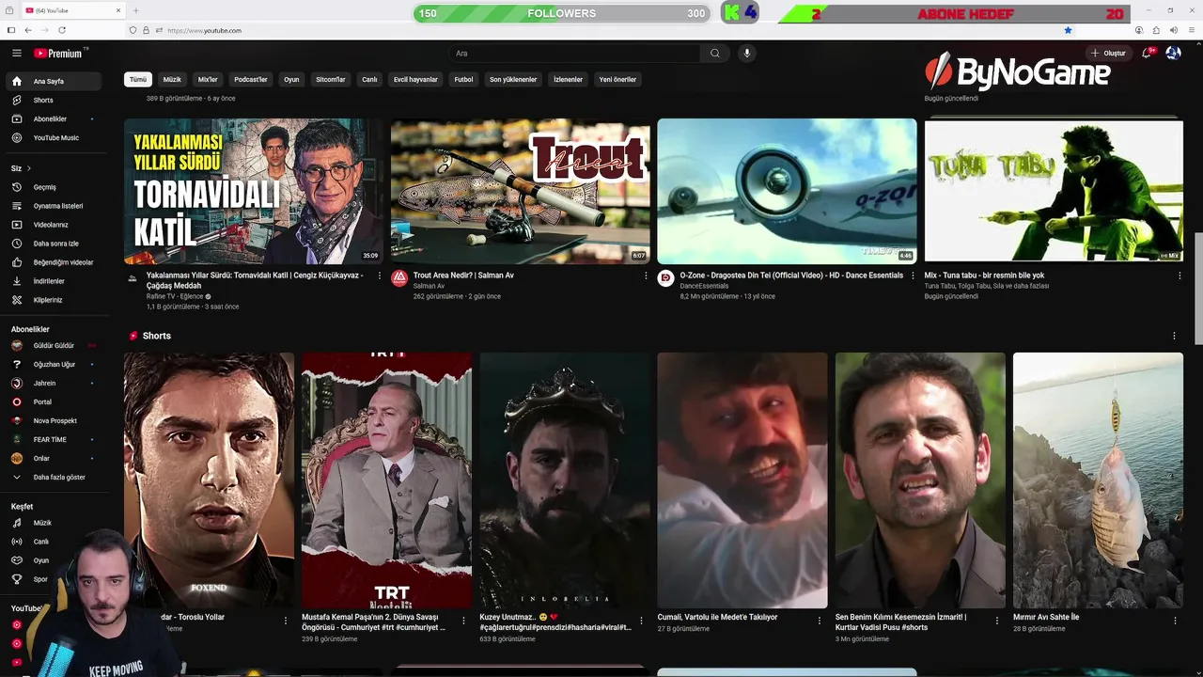Screen dimensions: 1203x677
Task: Click the tracking protection shield icon
Action: click(133, 30)
